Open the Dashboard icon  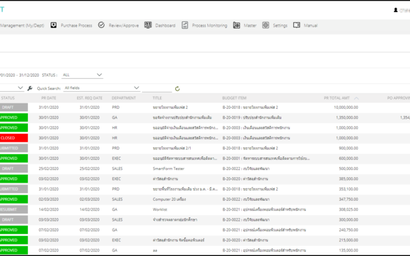coord(148,25)
